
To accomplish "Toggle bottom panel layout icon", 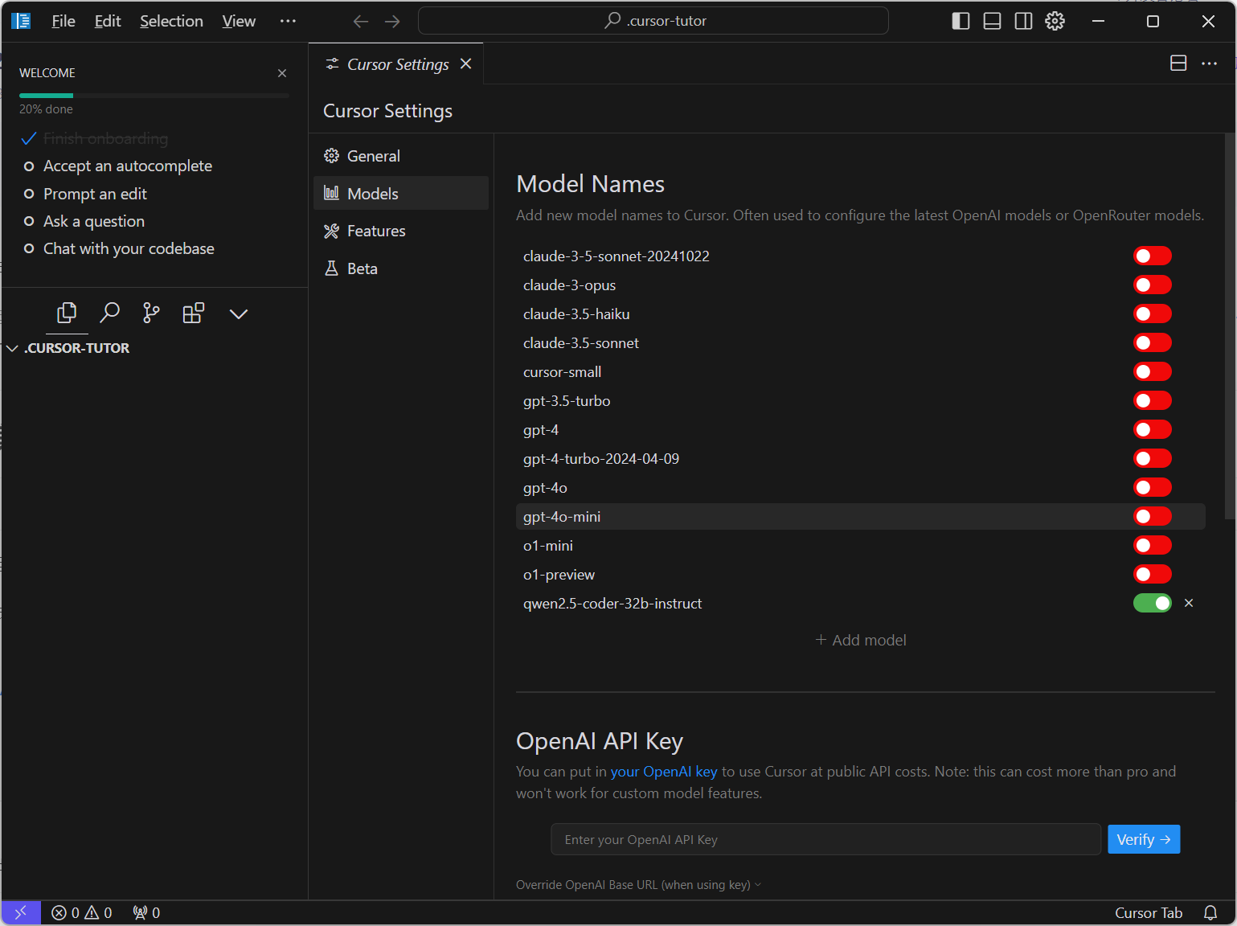I will (992, 21).
